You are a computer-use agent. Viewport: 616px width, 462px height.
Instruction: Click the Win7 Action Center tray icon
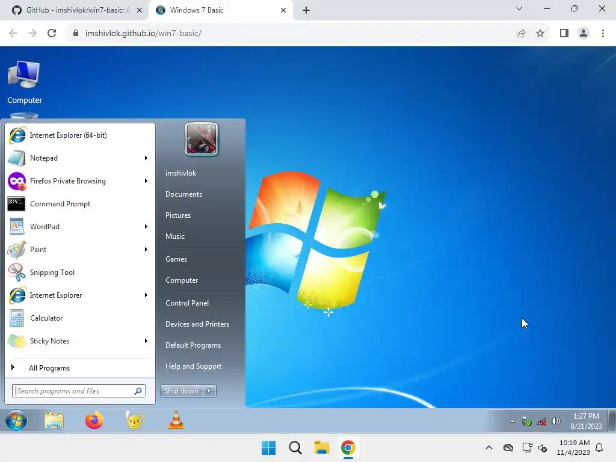click(x=527, y=422)
